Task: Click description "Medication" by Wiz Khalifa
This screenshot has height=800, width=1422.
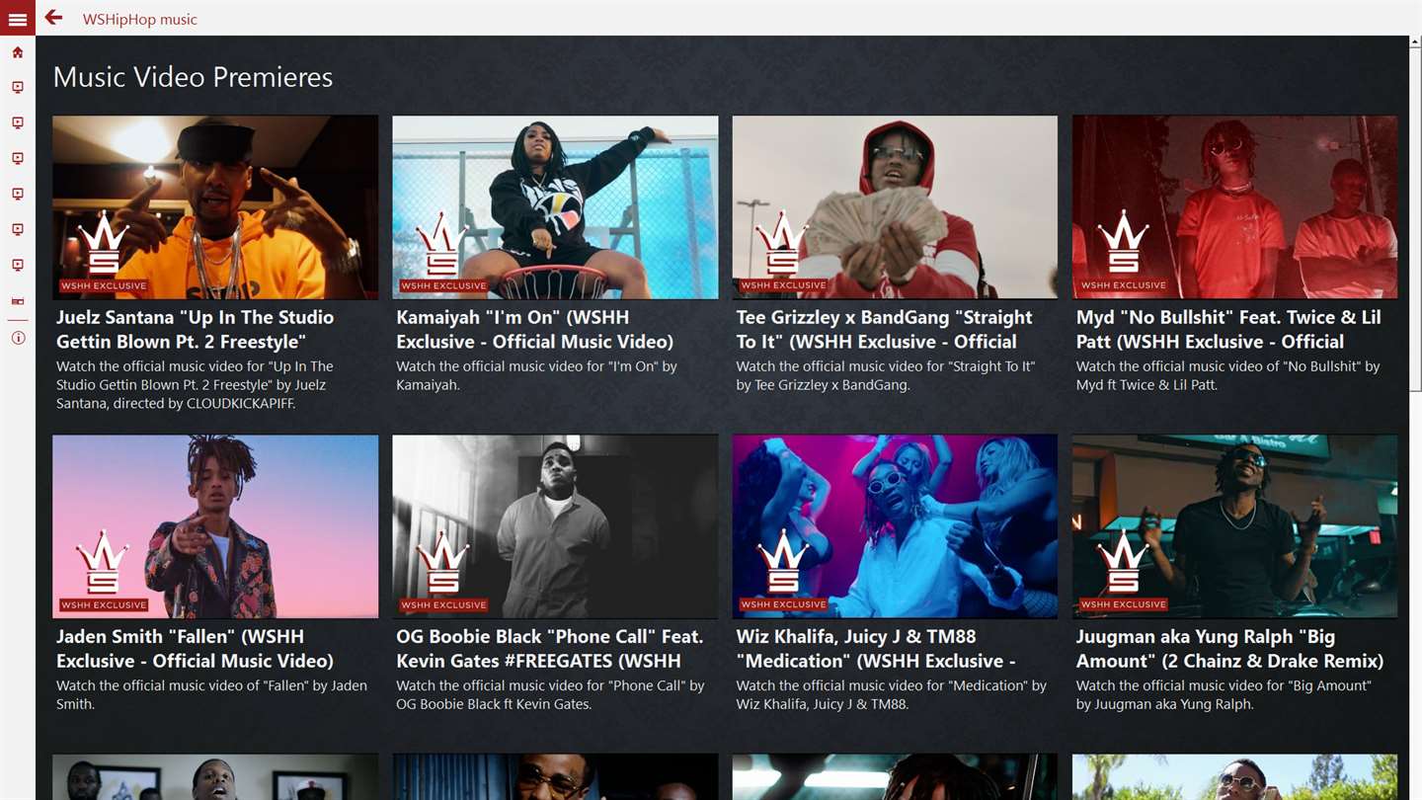Action: (x=892, y=694)
